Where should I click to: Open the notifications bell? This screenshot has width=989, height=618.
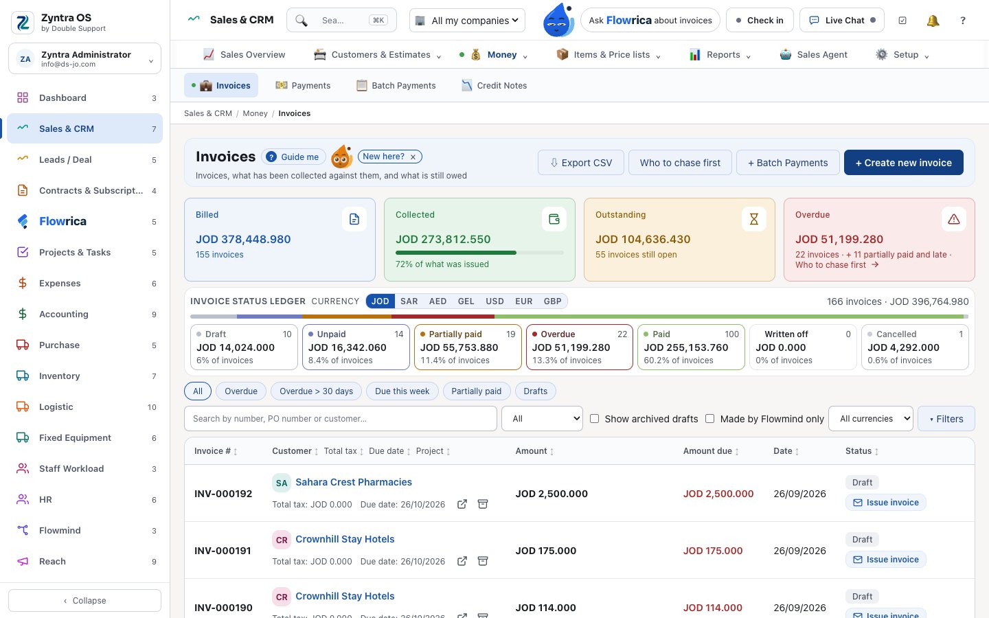point(933,21)
